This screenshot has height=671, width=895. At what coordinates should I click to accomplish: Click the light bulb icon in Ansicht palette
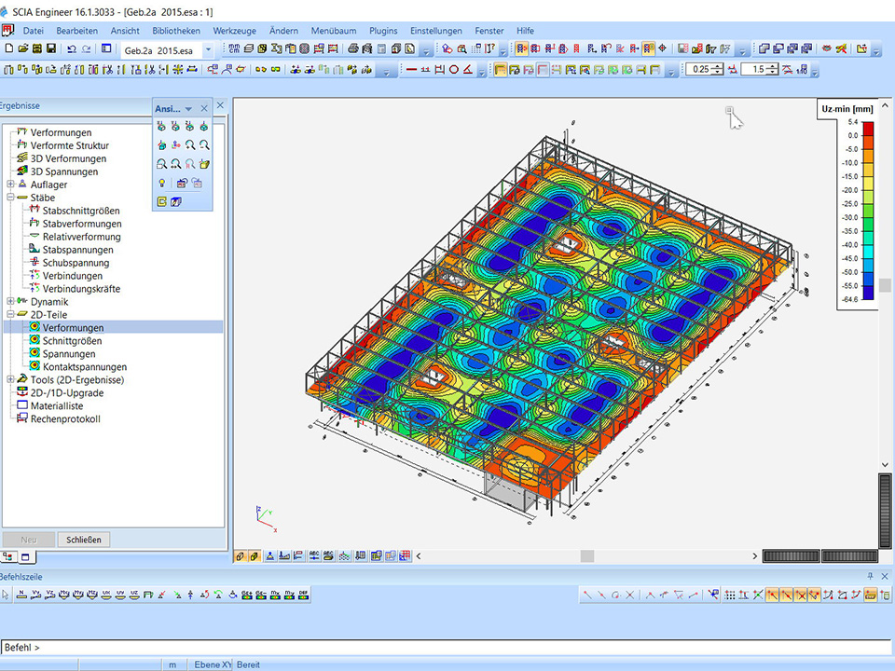(161, 183)
